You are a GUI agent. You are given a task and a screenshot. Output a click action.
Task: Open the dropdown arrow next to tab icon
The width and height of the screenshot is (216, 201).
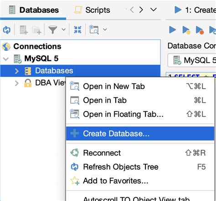tap(105, 29)
